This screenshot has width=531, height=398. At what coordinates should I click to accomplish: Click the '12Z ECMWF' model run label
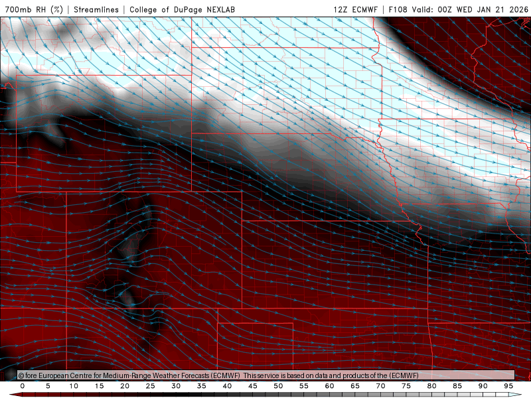coord(355,9)
